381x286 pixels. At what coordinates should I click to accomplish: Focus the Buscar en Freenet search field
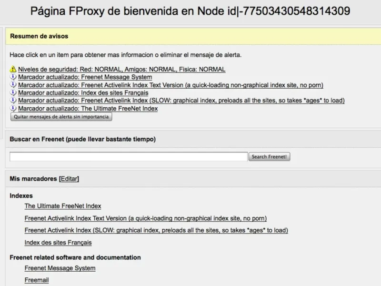tap(129, 156)
